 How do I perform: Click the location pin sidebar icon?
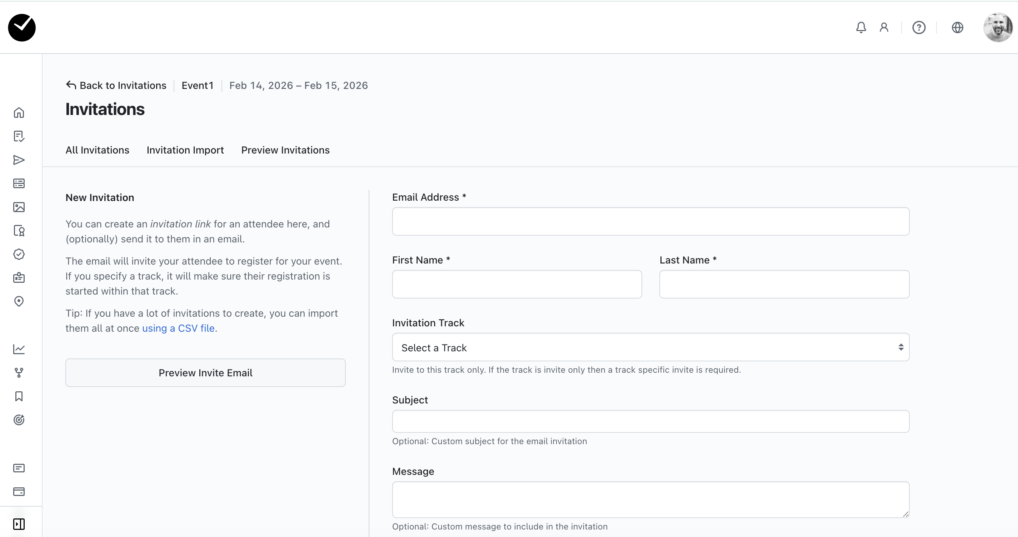tap(19, 301)
